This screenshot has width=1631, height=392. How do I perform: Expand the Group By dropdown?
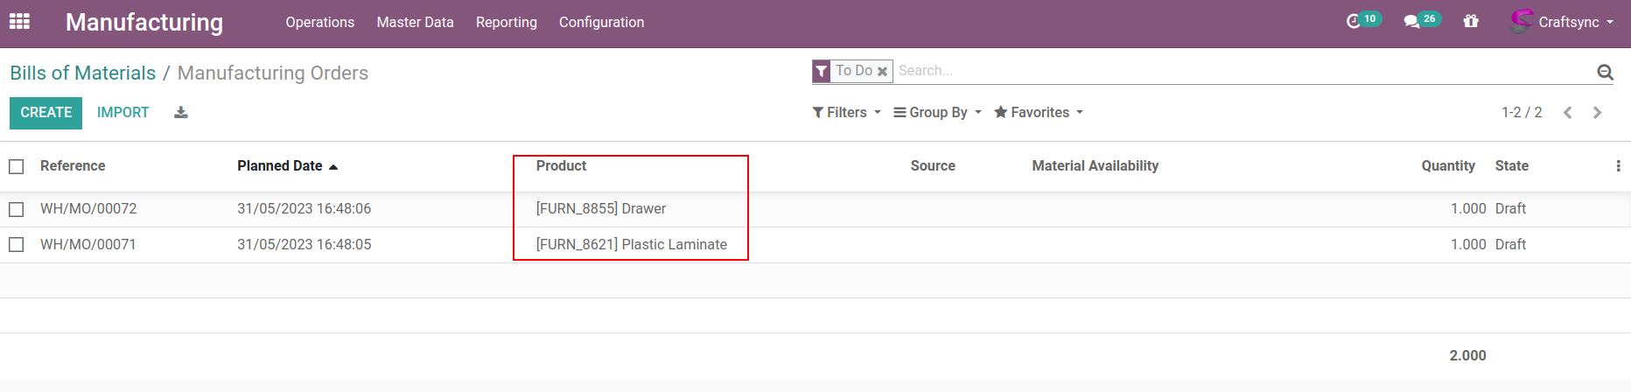[937, 113]
